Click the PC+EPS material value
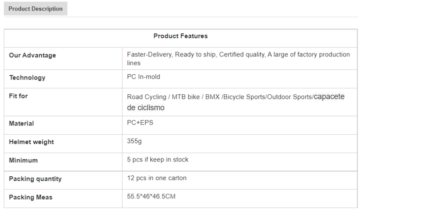Image resolution: width=445 pixels, height=211 pixels. [140, 123]
